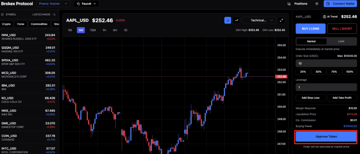The image size is (360, 154).
Task: Switch to line chart view icon
Action: tap(237, 20)
